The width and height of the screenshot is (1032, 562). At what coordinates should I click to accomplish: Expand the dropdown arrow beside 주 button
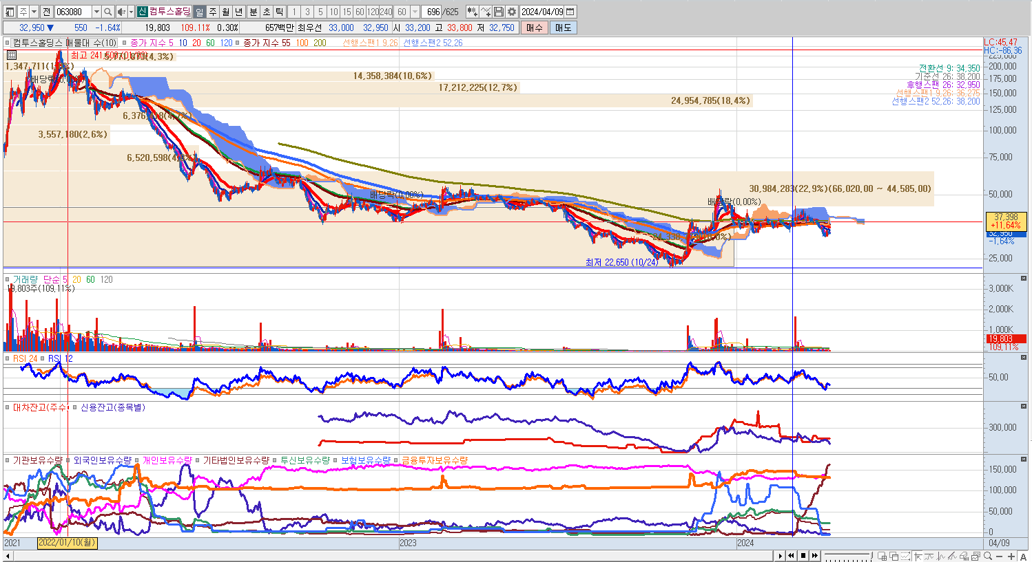click(34, 12)
